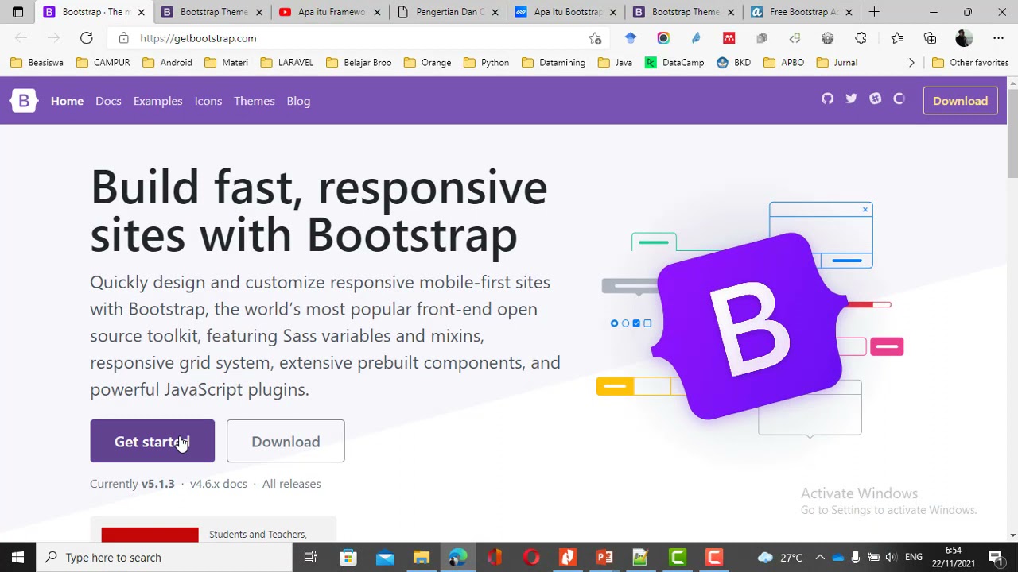Open Microsoft Store from the taskbar
Screen dimensions: 1018x572
(348, 557)
